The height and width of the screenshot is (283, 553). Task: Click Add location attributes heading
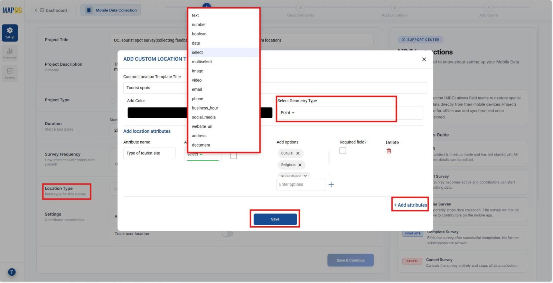tap(147, 131)
